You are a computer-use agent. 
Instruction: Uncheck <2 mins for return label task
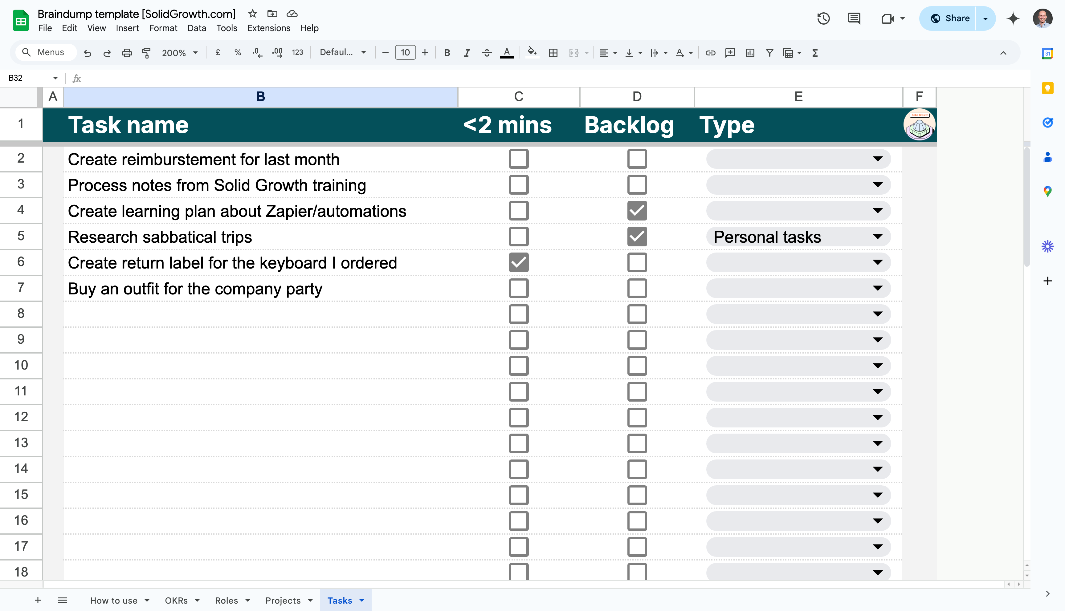[518, 263]
